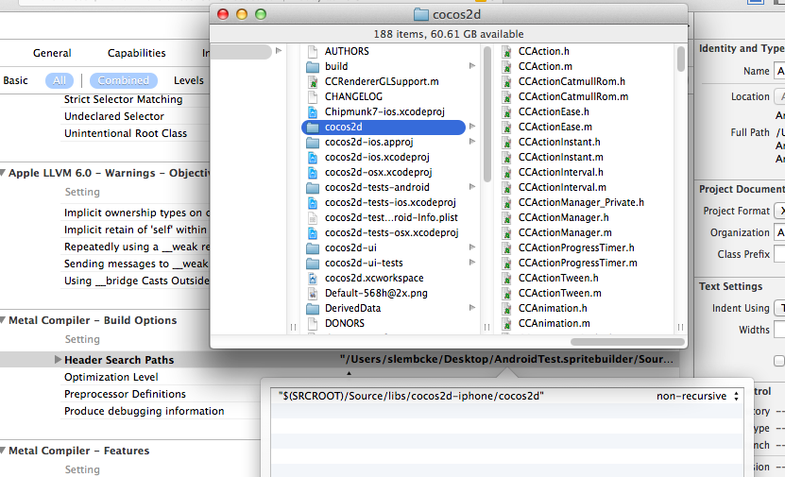Viewport: 785px width, 477px height.
Task: Click the right file column scrollbar
Action: coord(681,60)
